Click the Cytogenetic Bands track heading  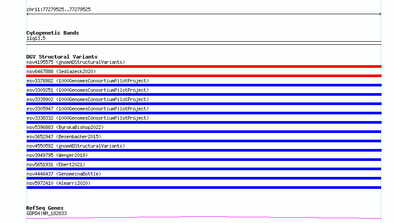coord(53,33)
